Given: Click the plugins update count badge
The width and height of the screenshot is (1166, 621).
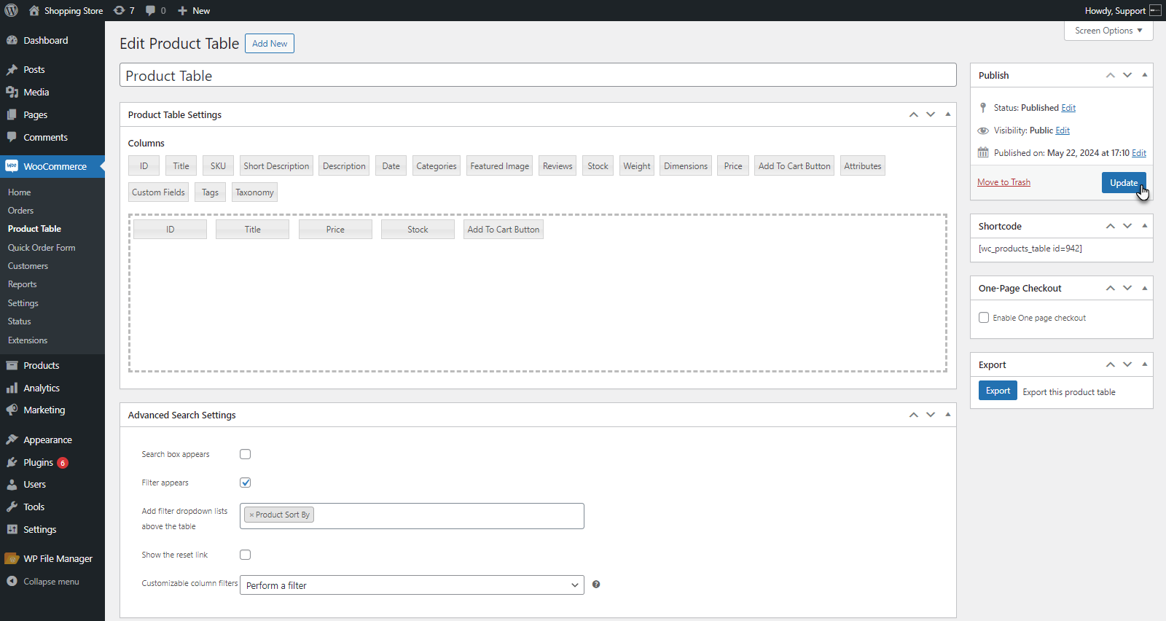Looking at the screenshot, I should coord(63,463).
